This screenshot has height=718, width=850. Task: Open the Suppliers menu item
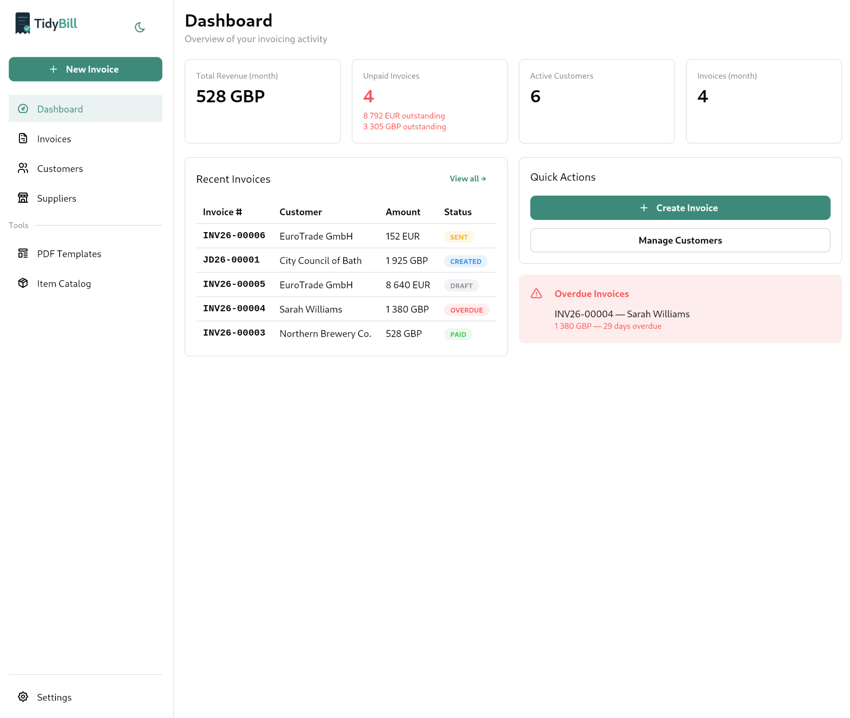coord(56,198)
